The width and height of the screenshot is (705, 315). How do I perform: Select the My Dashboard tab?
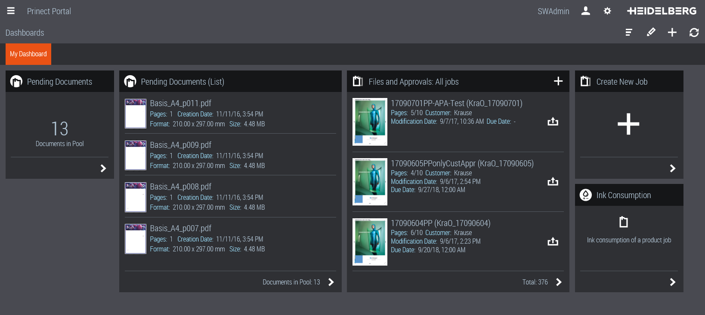(x=28, y=54)
